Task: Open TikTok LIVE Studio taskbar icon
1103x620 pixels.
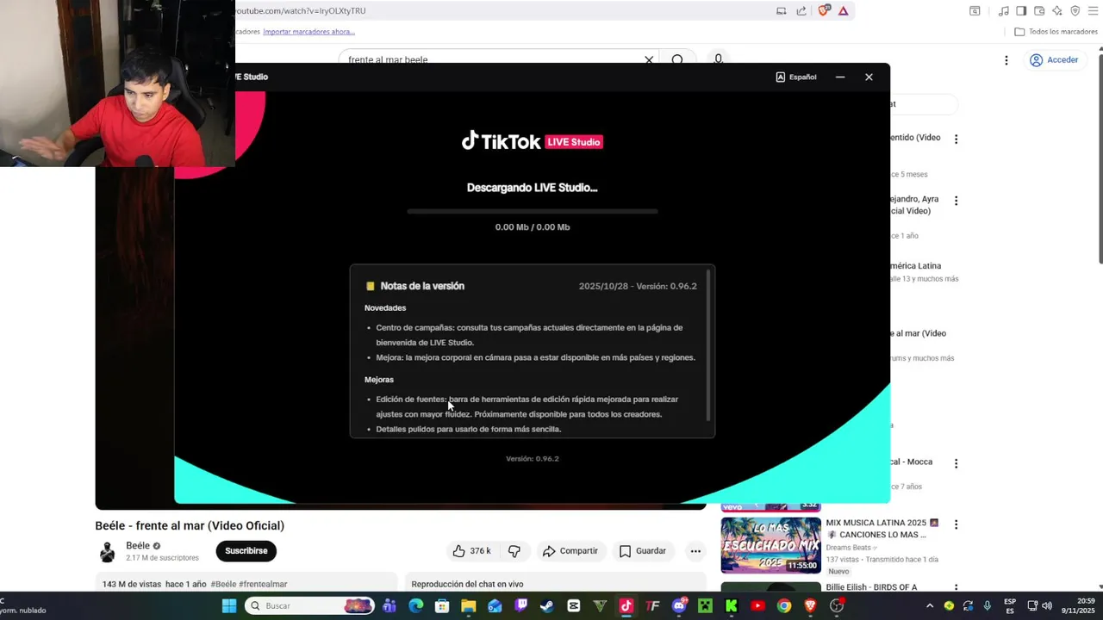Action: pyautogui.click(x=626, y=606)
